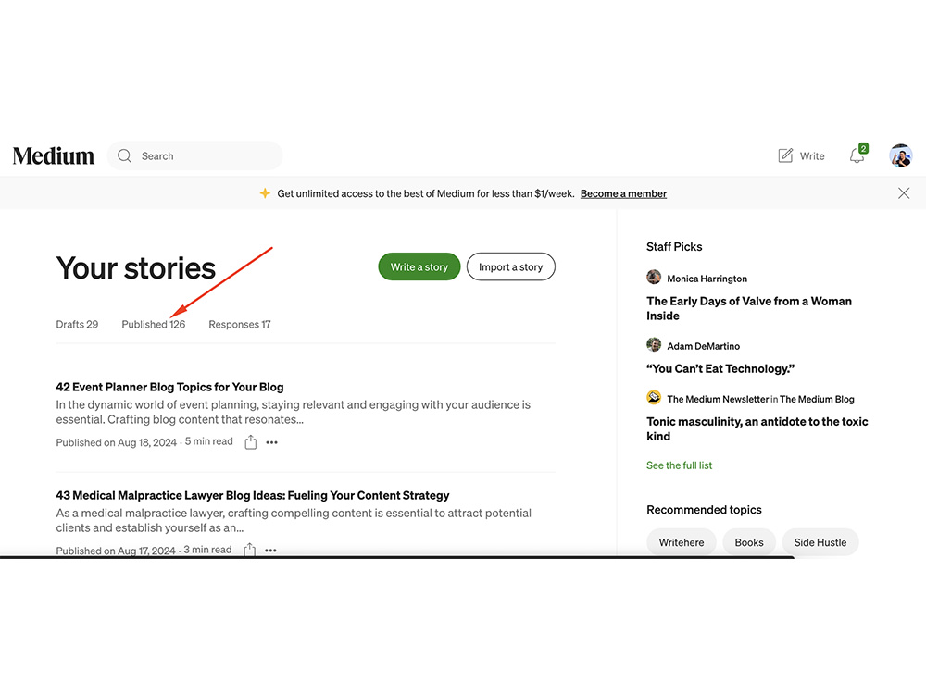Click the medical malpractice story excerpt
Screen dimensions: 926x694
point(294,520)
